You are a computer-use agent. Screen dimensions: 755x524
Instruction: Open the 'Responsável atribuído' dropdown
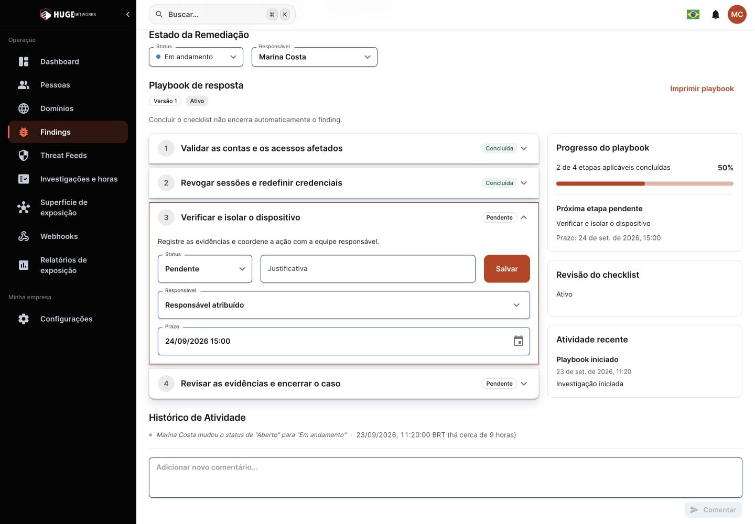point(344,305)
